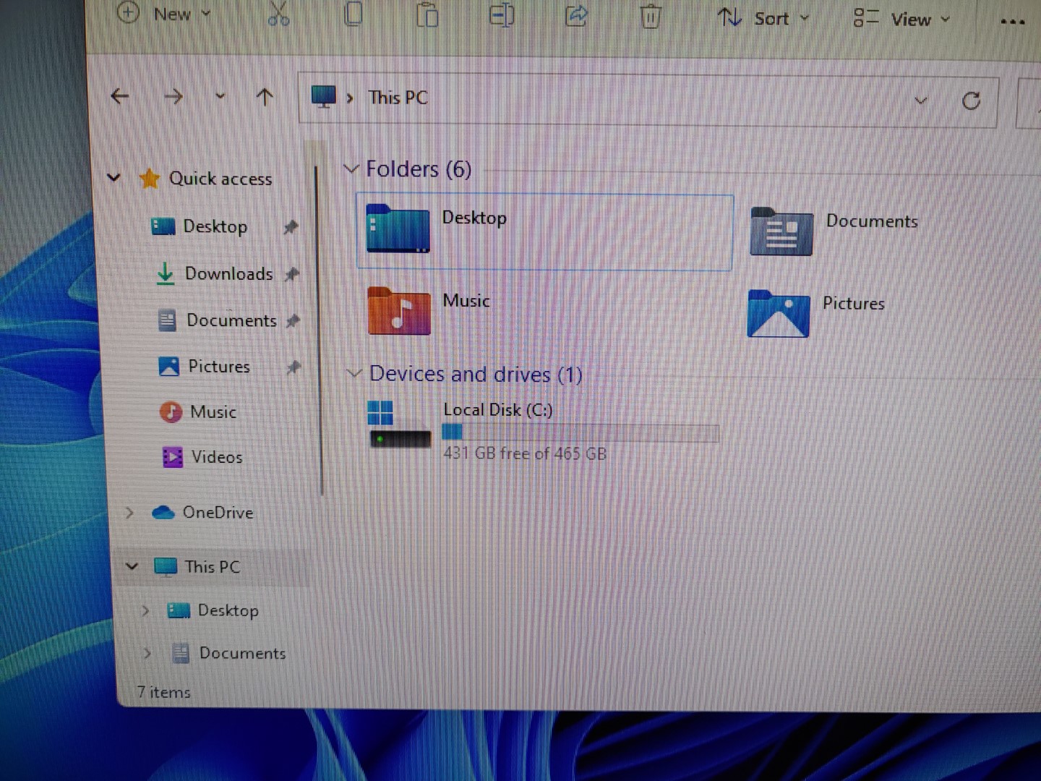Open recent locations chevron

point(220,96)
